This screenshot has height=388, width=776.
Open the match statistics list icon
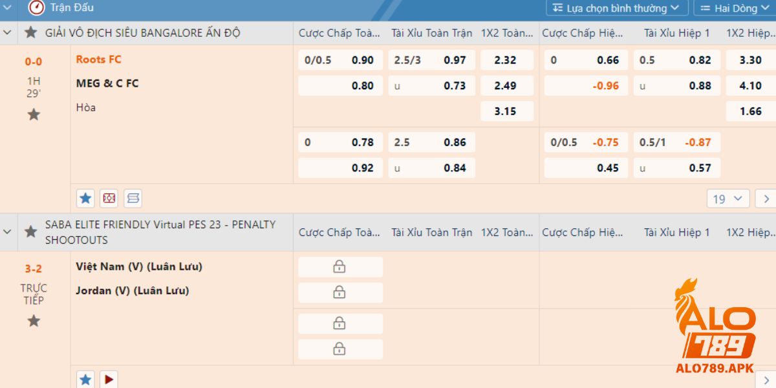(133, 199)
